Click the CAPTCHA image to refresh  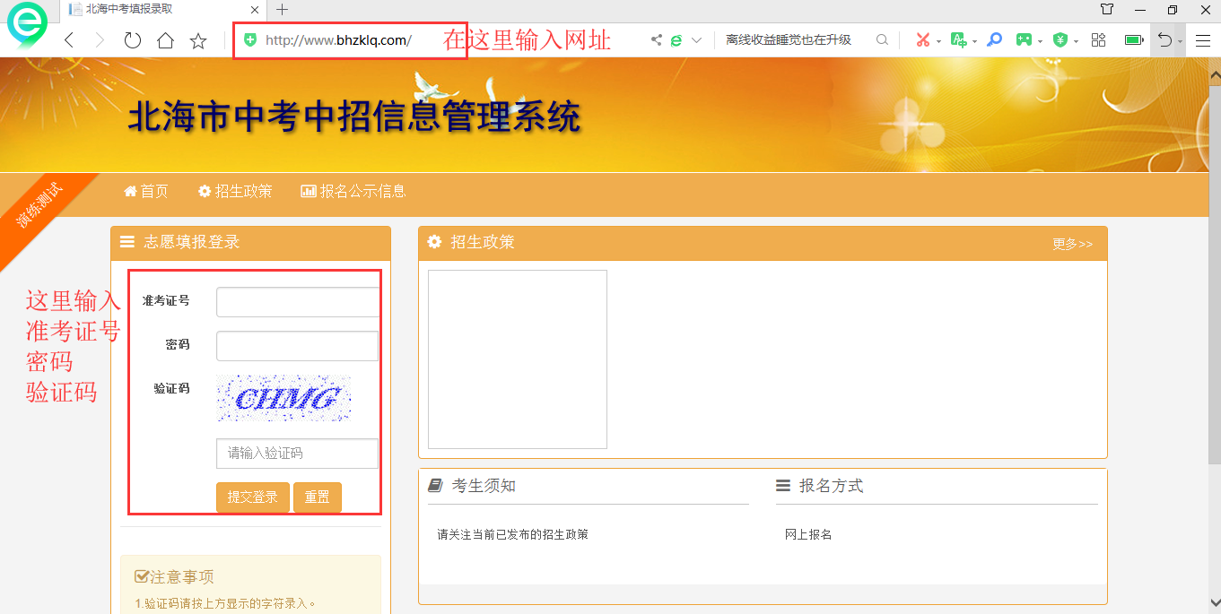pyautogui.click(x=283, y=398)
